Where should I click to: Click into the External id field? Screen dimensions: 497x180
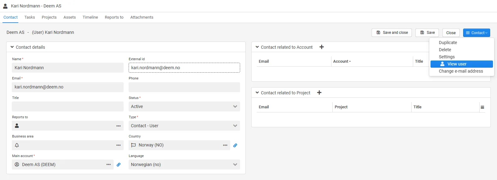[x=184, y=68]
